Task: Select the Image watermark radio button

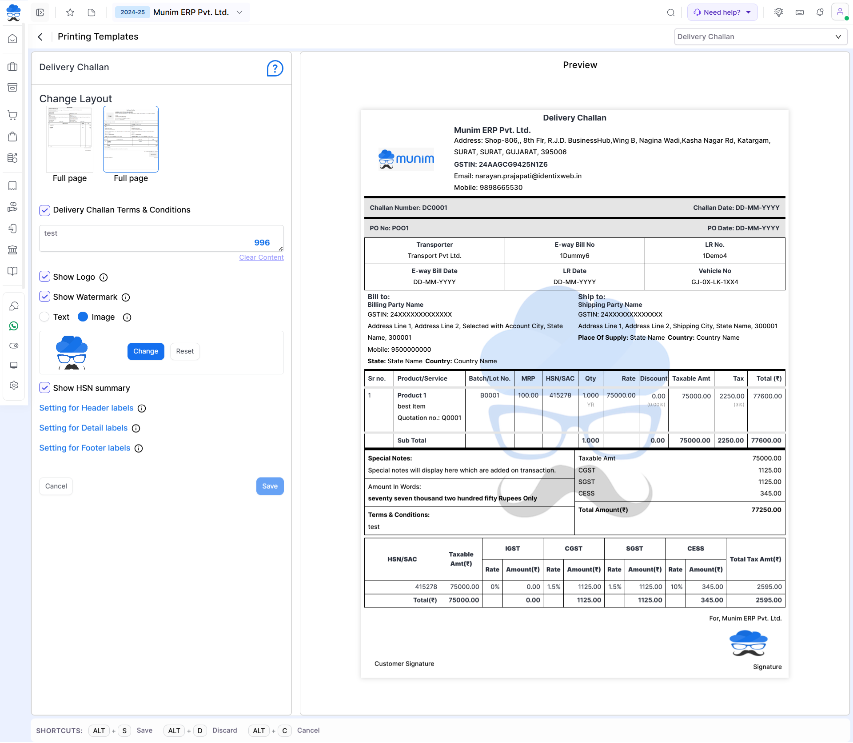Action: (83, 317)
